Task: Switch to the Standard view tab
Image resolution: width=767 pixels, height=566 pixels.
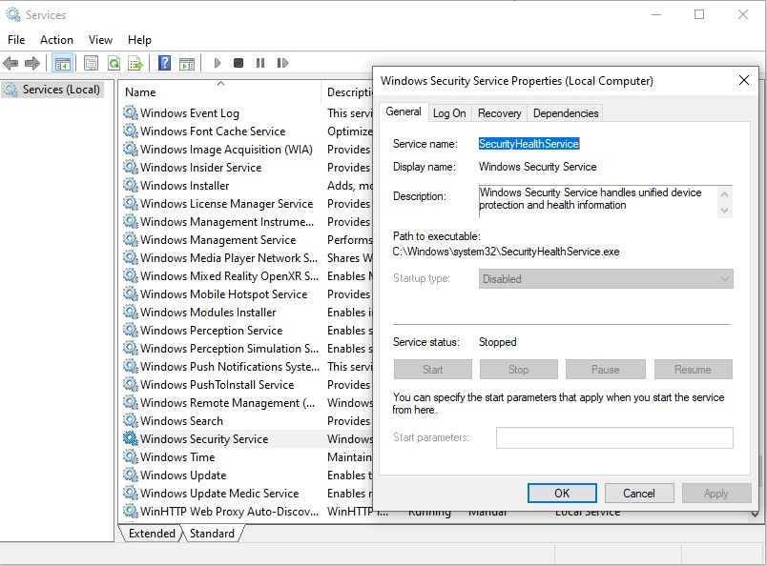Action: (212, 534)
